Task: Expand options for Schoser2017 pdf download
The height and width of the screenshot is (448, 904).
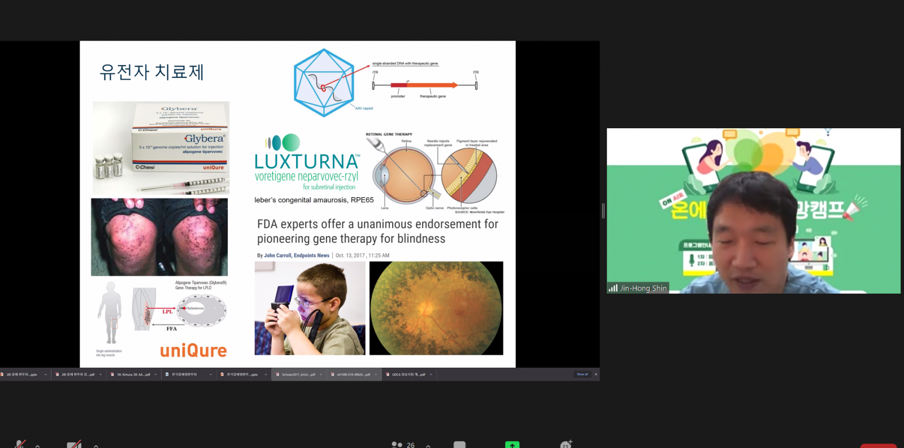Action: [x=321, y=374]
